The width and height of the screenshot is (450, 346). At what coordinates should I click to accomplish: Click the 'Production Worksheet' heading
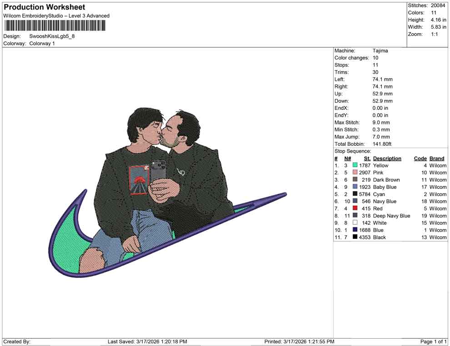[45, 7]
